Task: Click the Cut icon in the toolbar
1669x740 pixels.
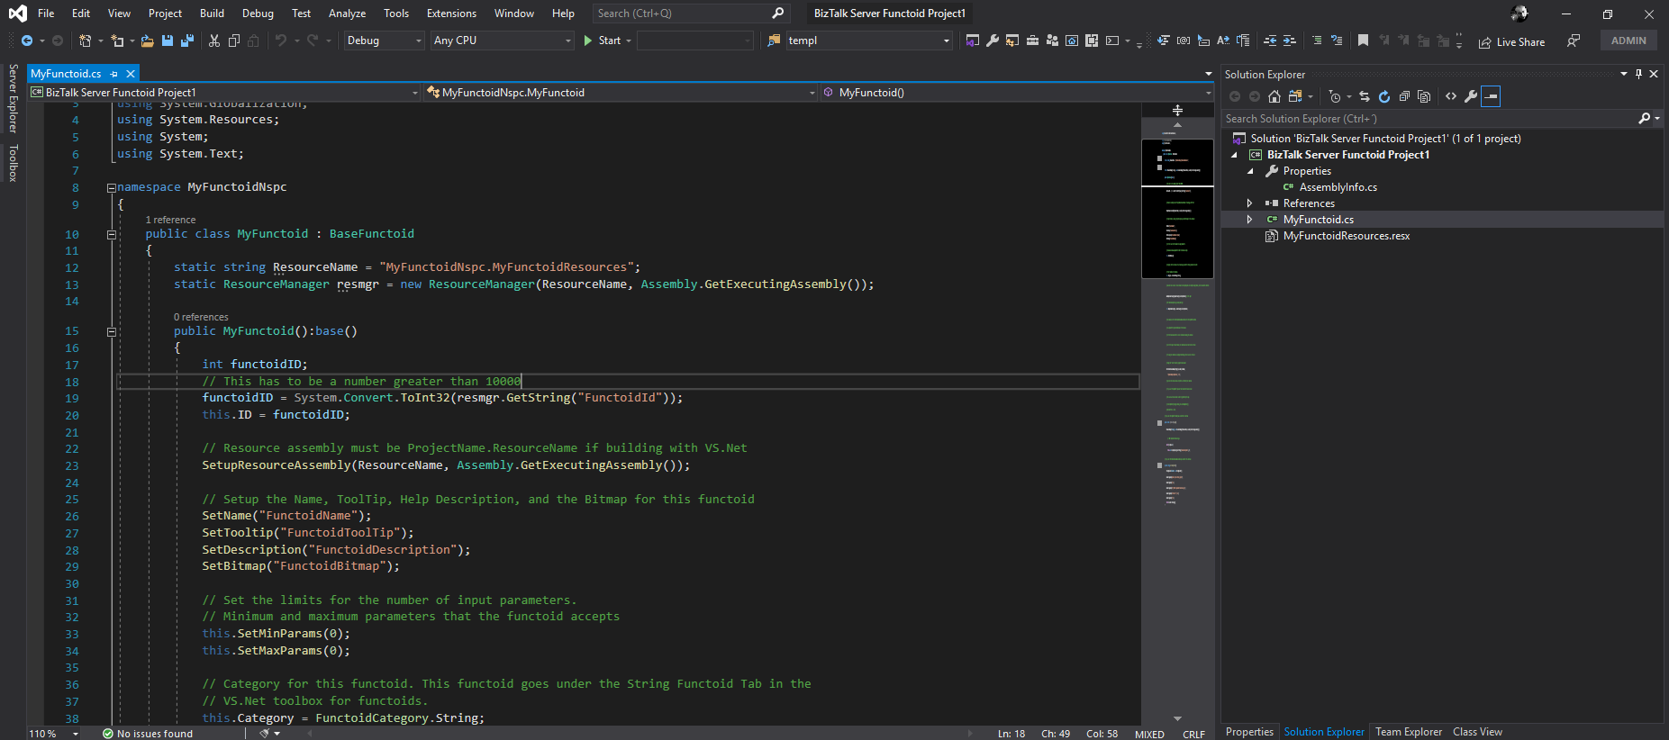Action: coord(214,41)
